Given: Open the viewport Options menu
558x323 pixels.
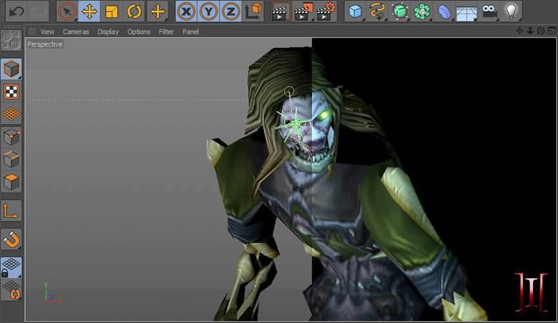Looking at the screenshot, I should coord(139,32).
